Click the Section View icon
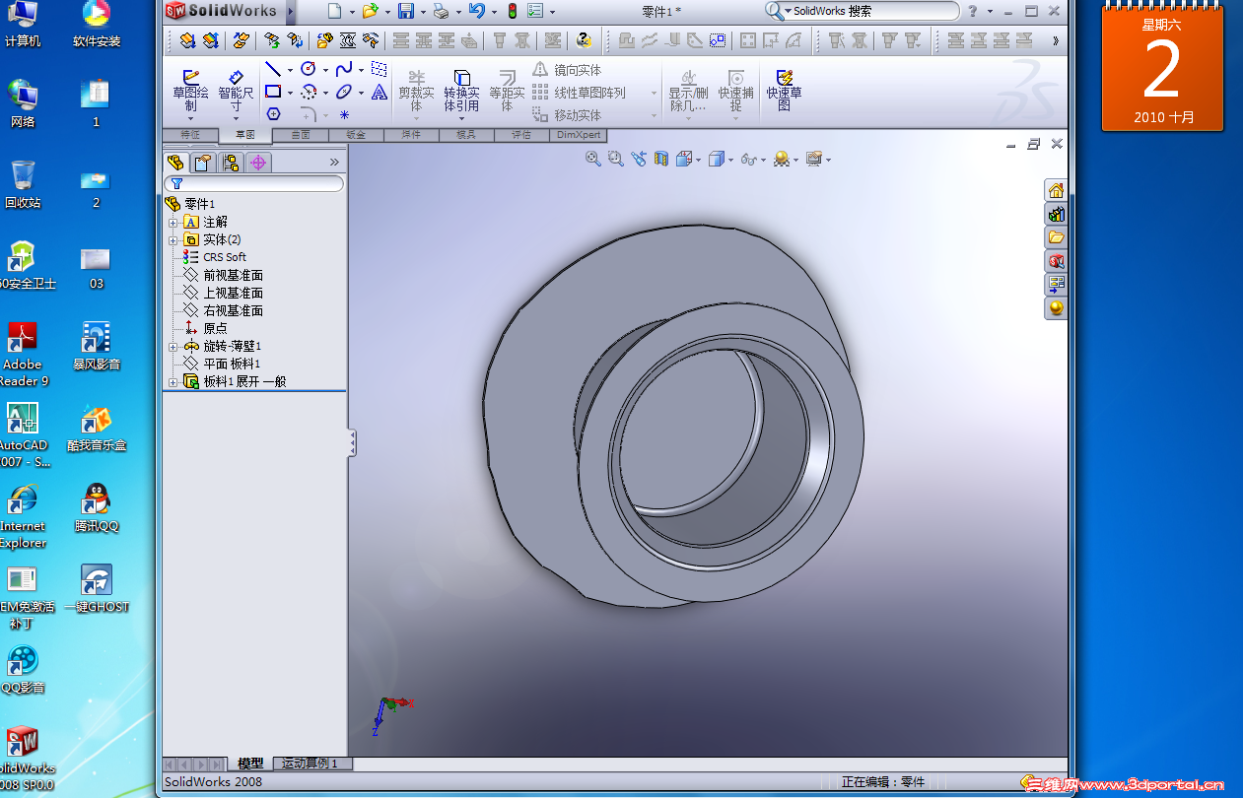 click(661, 158)
